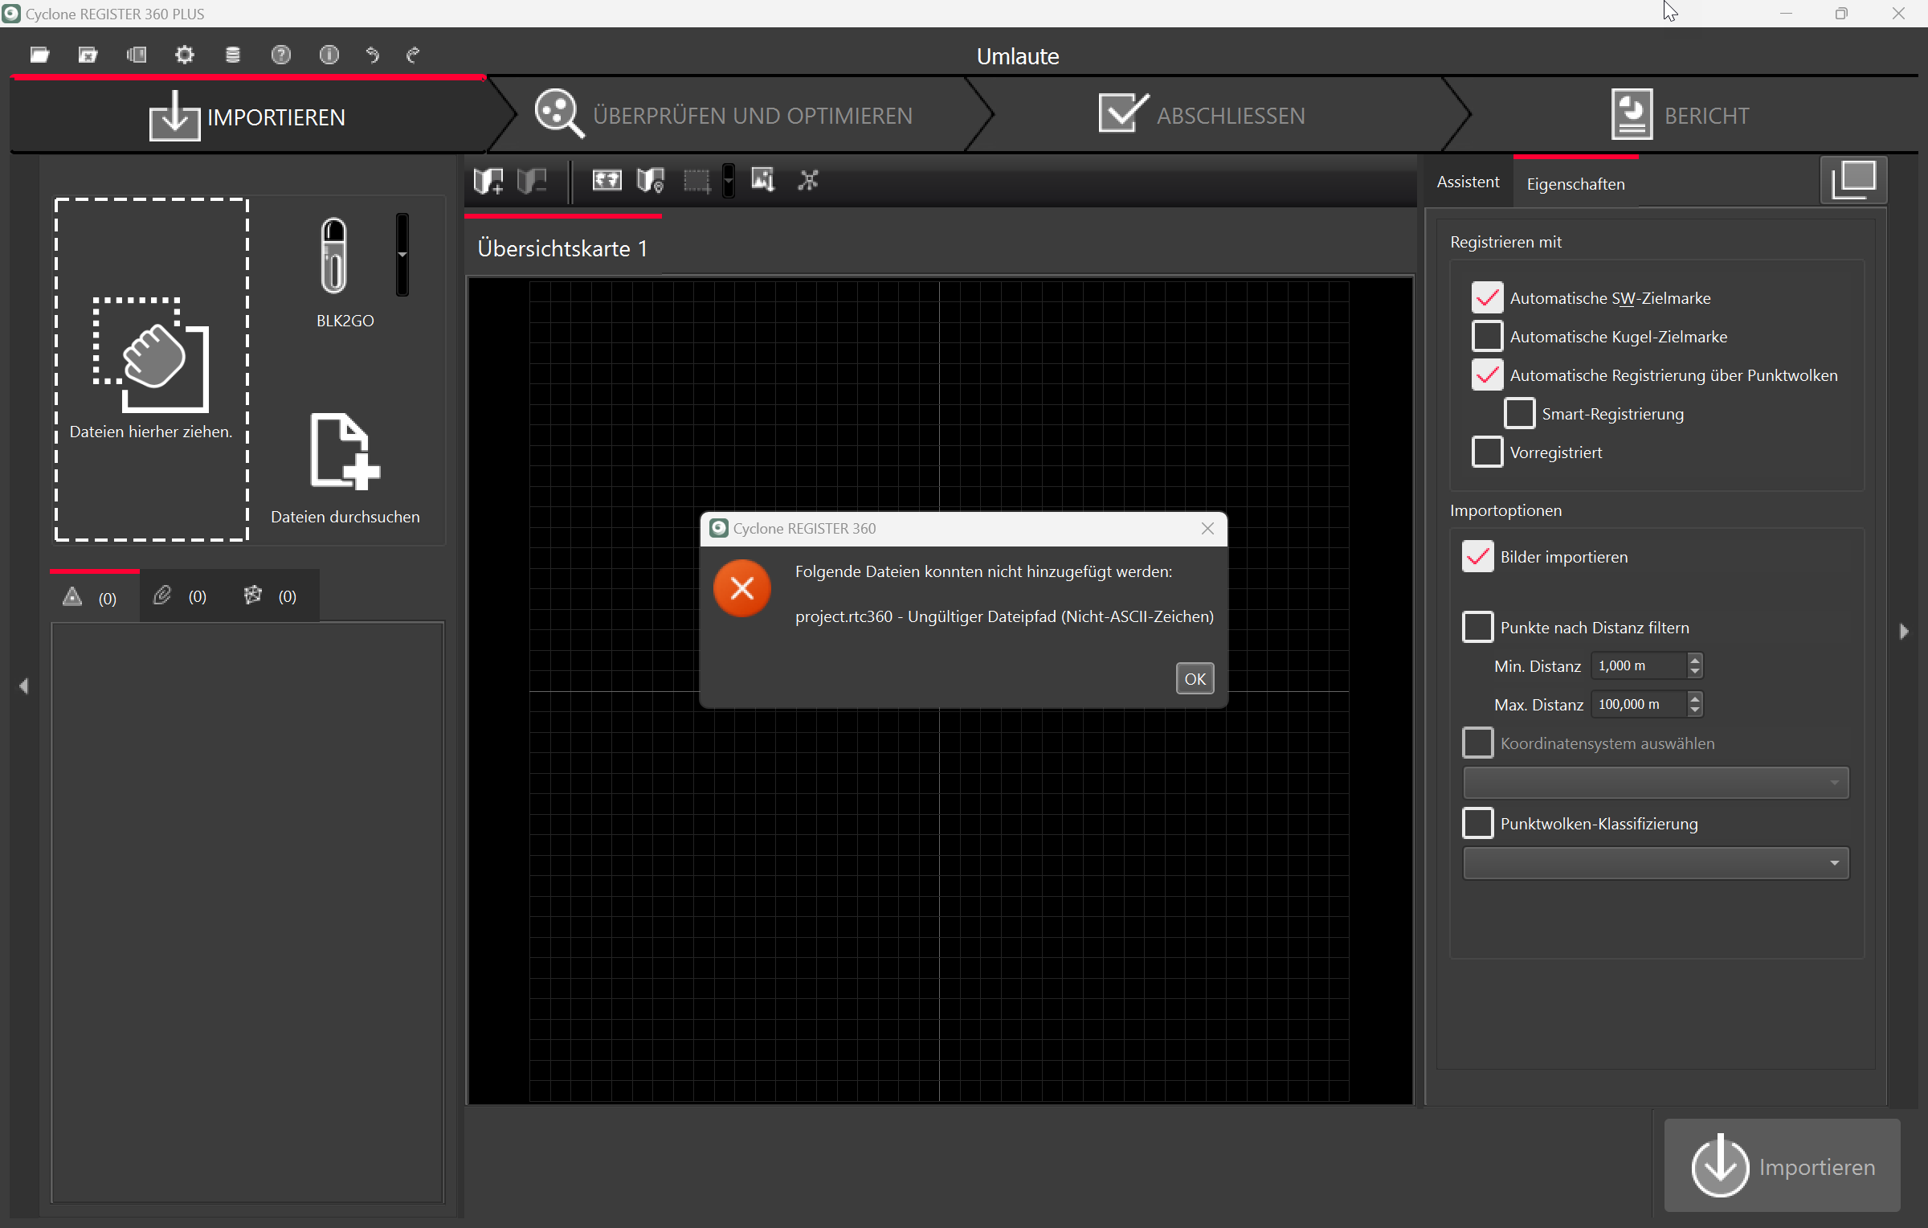
Task: Show program info via the info icon
Action: (x=329, y=55)
